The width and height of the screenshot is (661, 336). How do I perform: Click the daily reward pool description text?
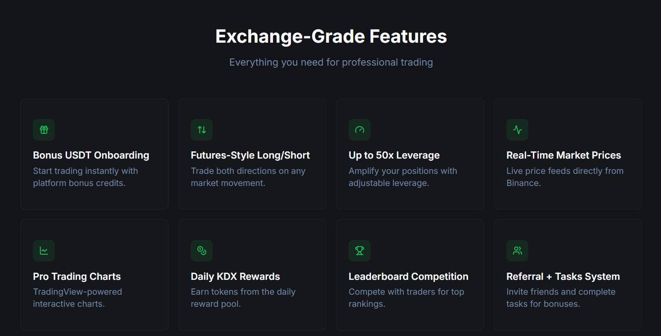tap(243, 297)
